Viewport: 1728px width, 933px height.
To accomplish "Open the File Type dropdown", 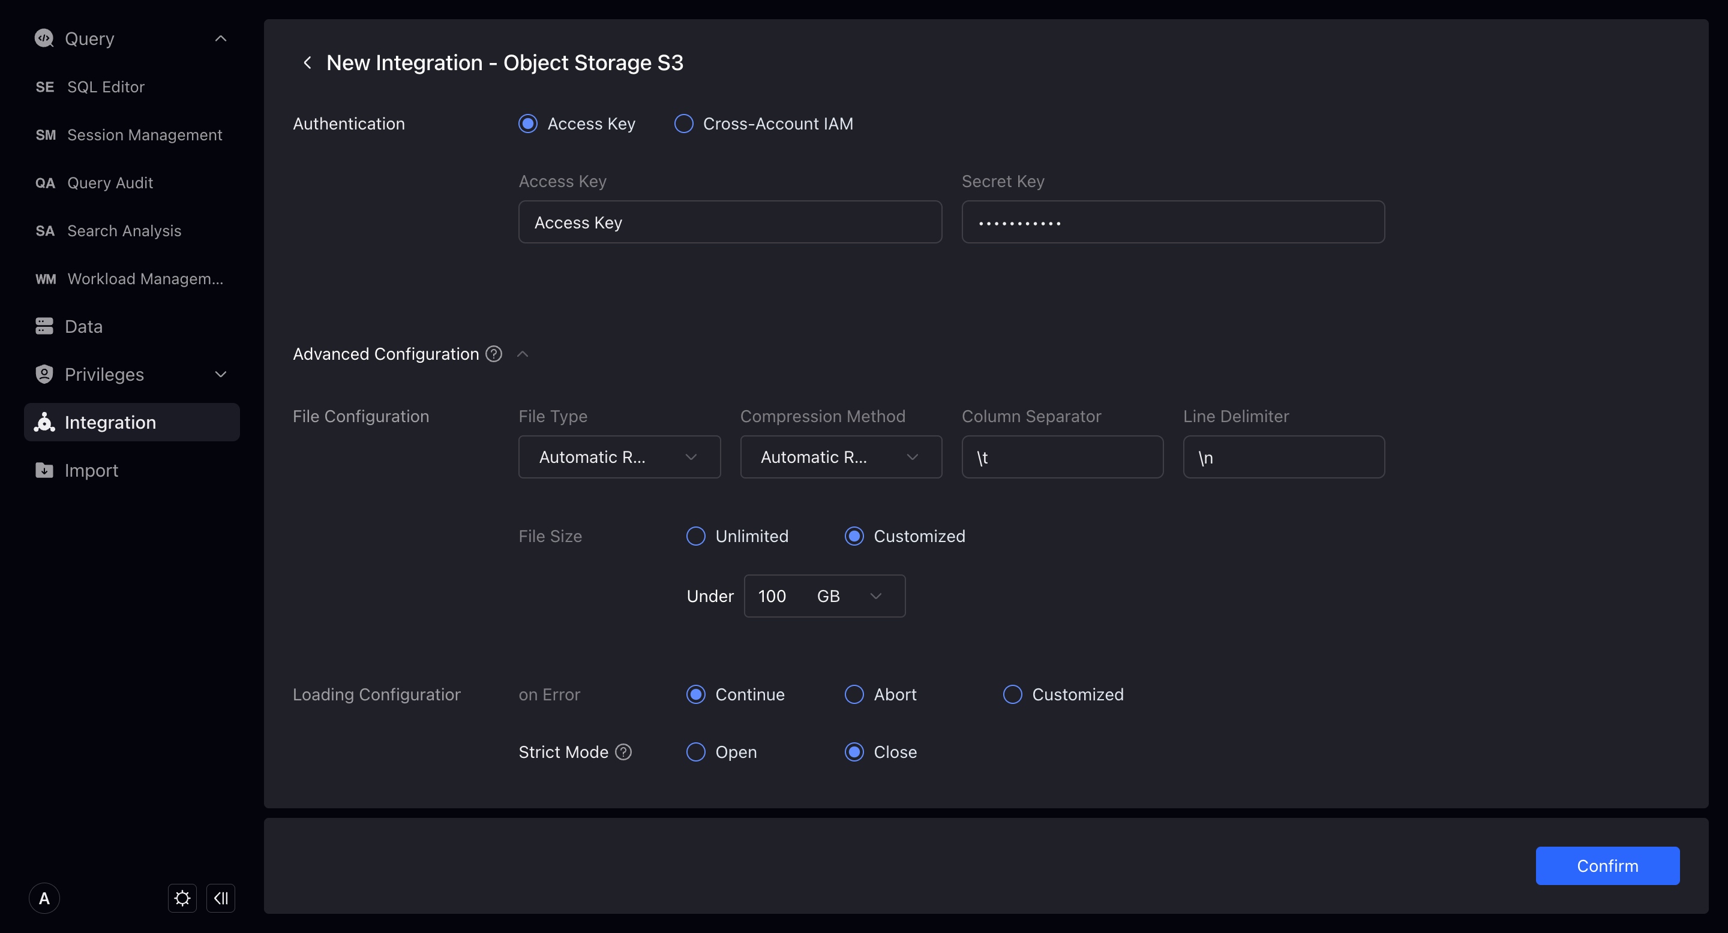I will tap(619, 456).
